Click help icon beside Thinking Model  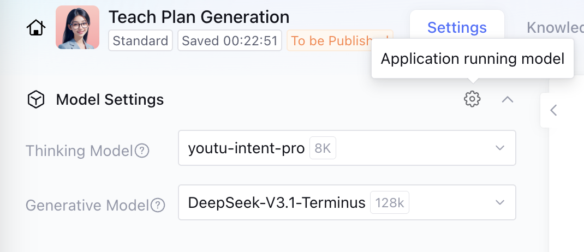pyautogui.click(x=142, y=151)
